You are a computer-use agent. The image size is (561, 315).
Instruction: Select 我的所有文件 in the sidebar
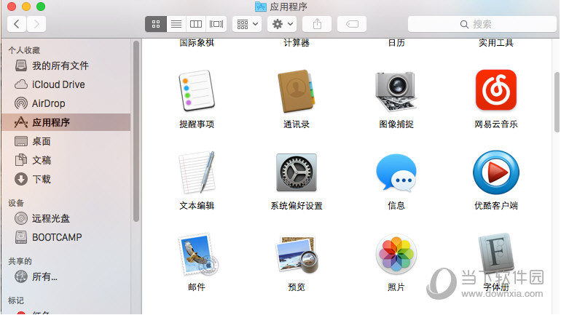point(66,65)
